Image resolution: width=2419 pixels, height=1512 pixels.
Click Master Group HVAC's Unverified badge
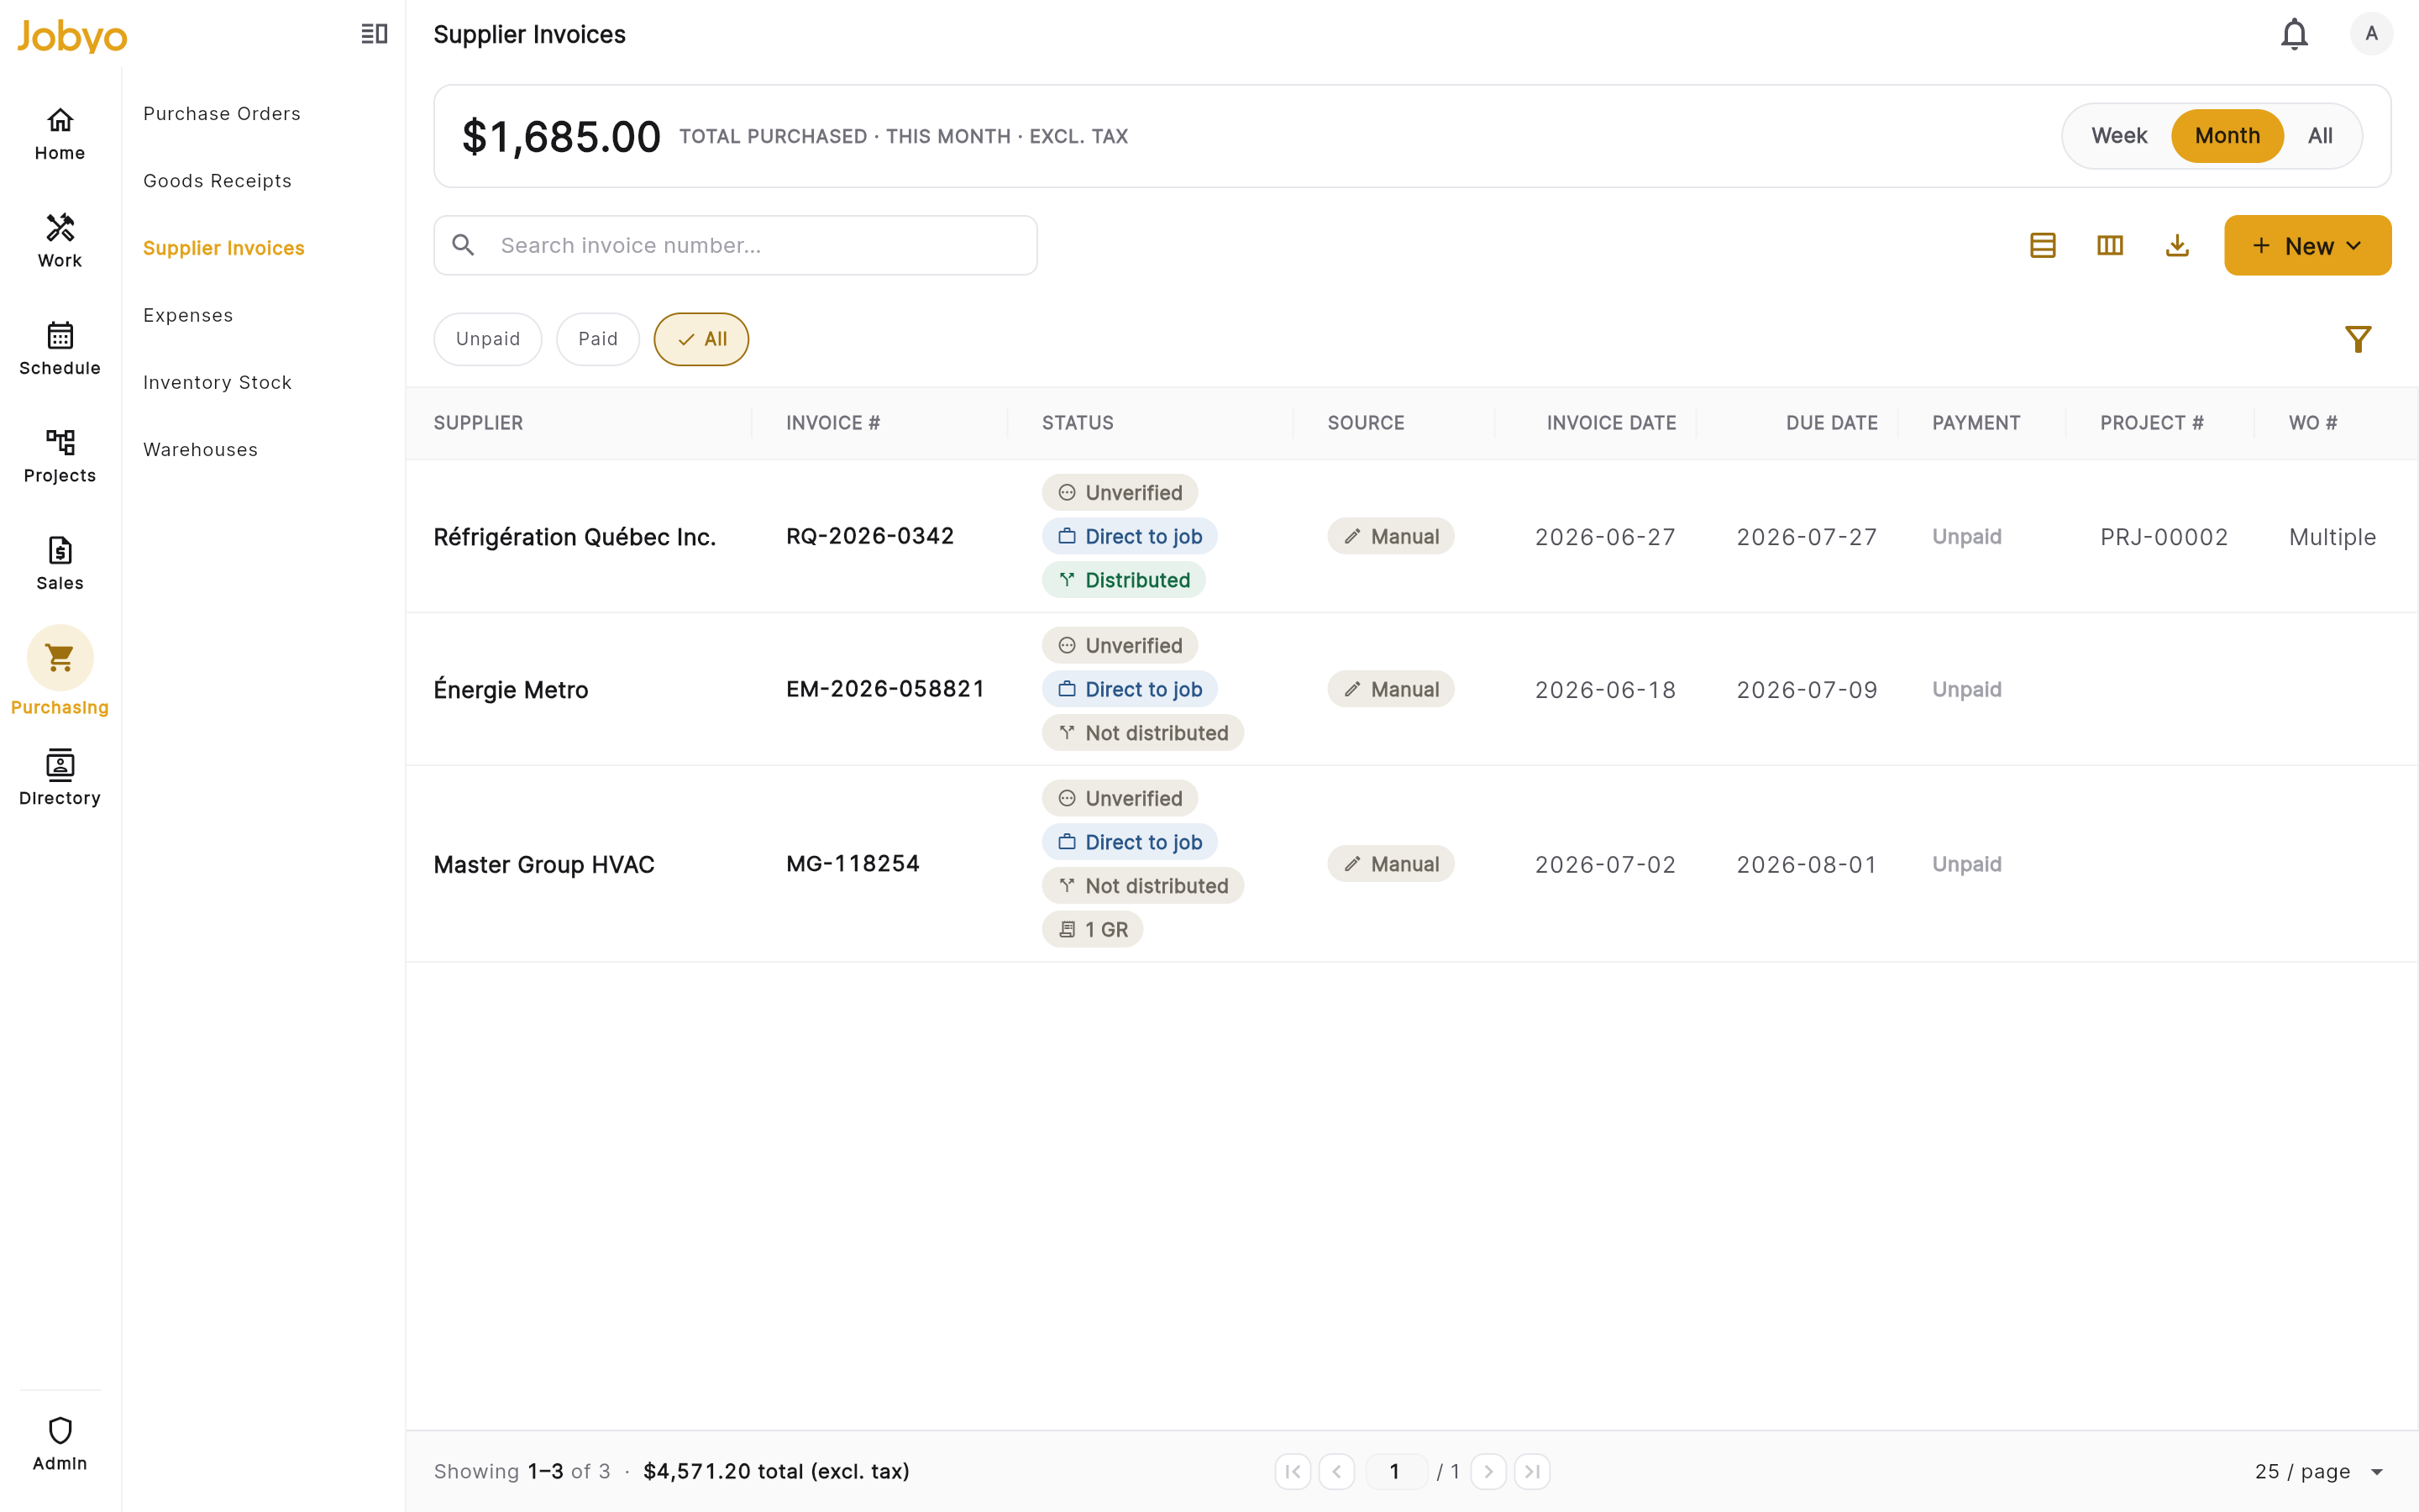[1120, 798]
